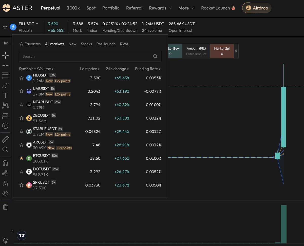
Task: Select the brush drawing tool
Action: pos(5,86)
